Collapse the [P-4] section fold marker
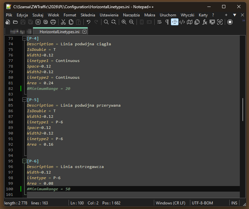249x209 pixels. pyautogui.click(x=24, y=38)
